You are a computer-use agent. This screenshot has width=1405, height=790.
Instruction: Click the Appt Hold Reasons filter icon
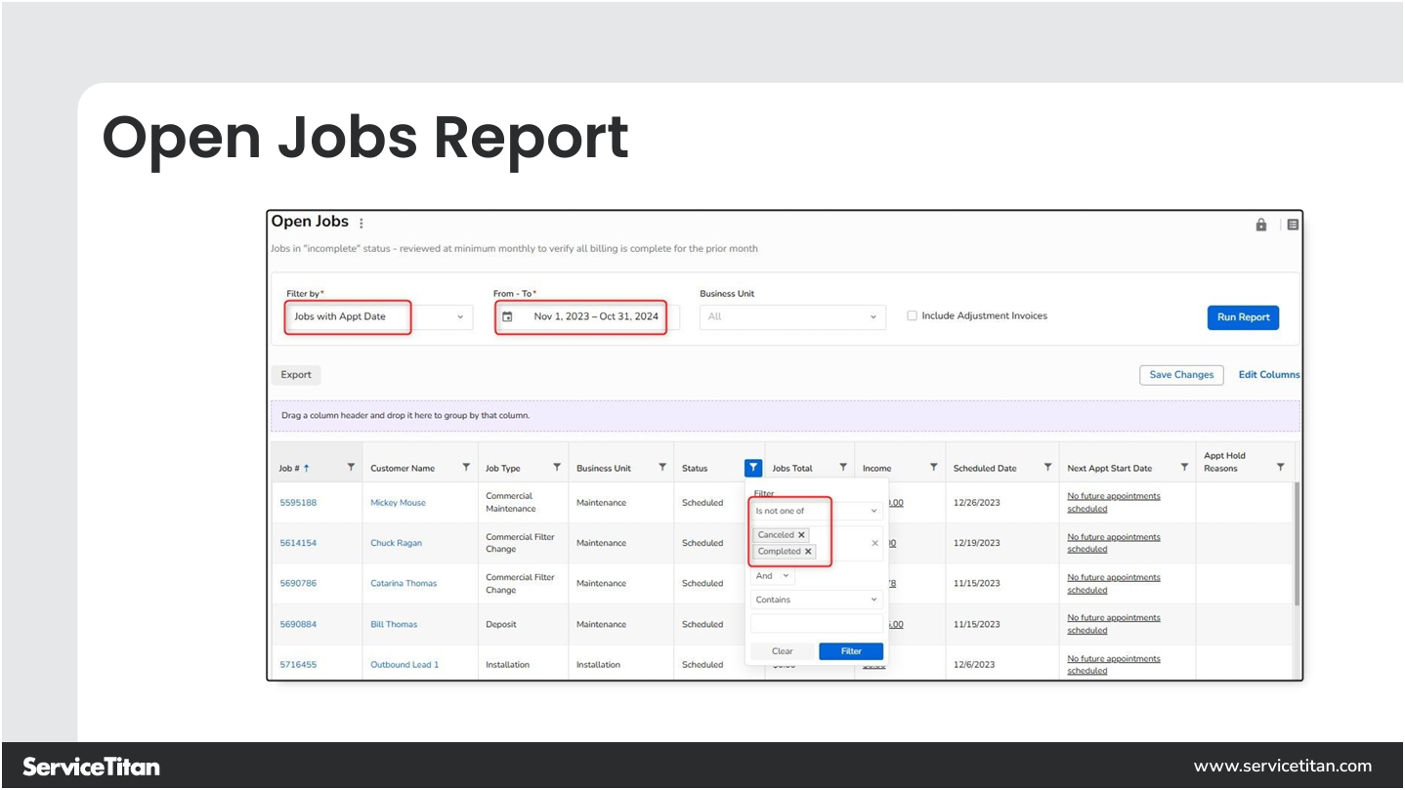pyautogui.click(x=1281, y=467)
